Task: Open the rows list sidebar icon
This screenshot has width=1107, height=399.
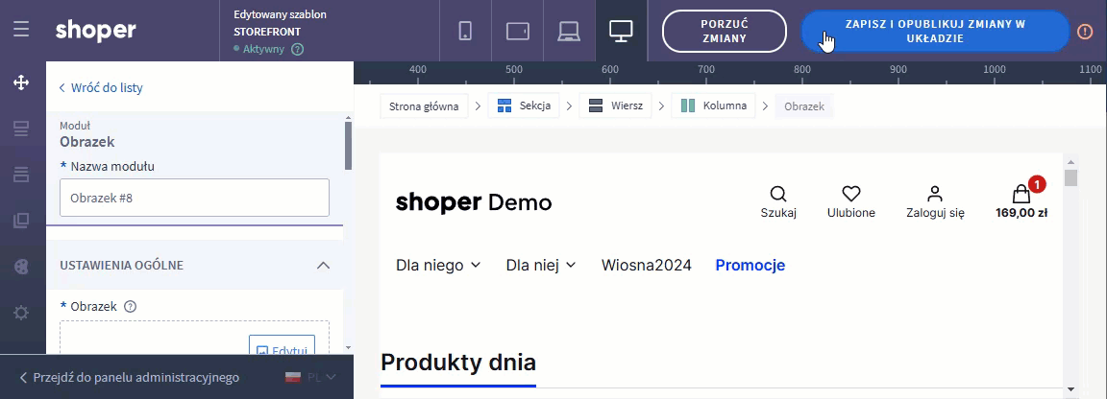Action: [x=21, y=175]
